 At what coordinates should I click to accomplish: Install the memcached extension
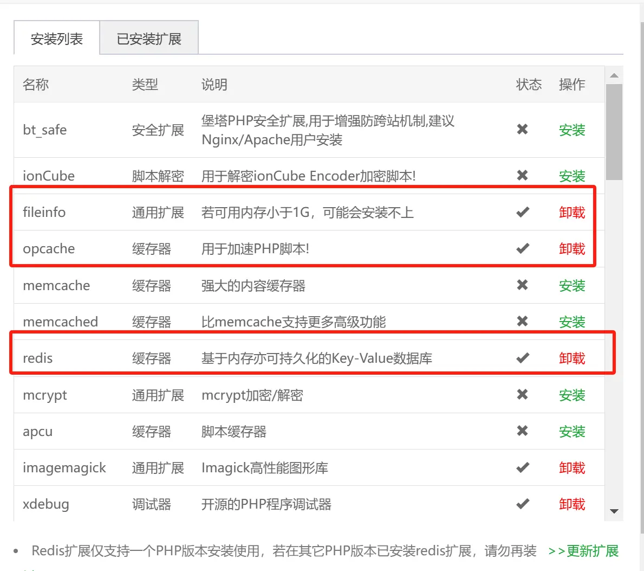[x=571, y=322]
